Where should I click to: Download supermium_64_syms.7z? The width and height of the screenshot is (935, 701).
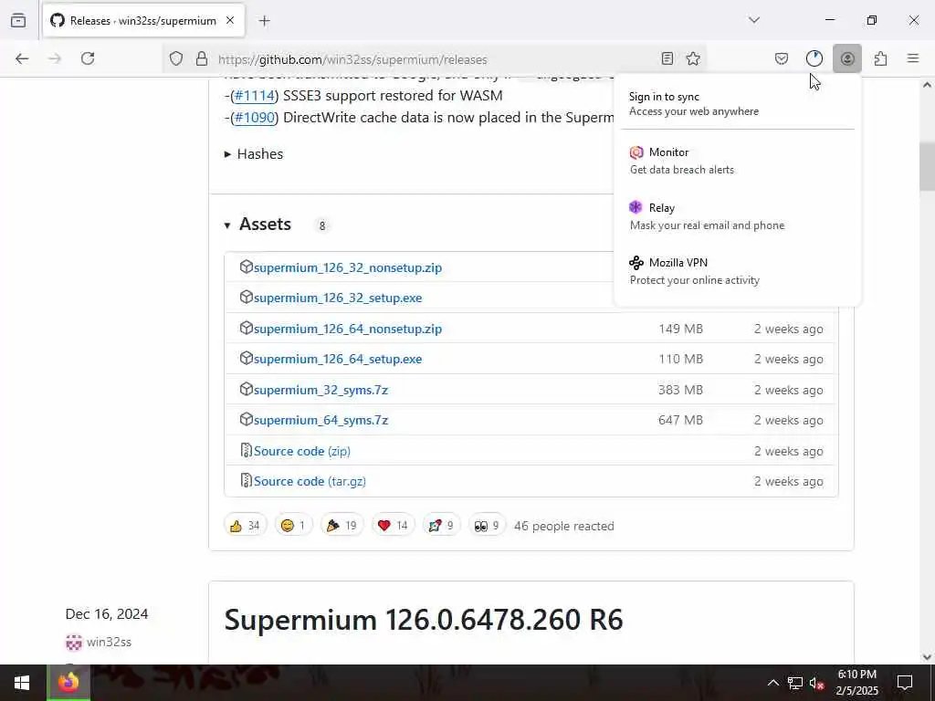tap(320, 420)
